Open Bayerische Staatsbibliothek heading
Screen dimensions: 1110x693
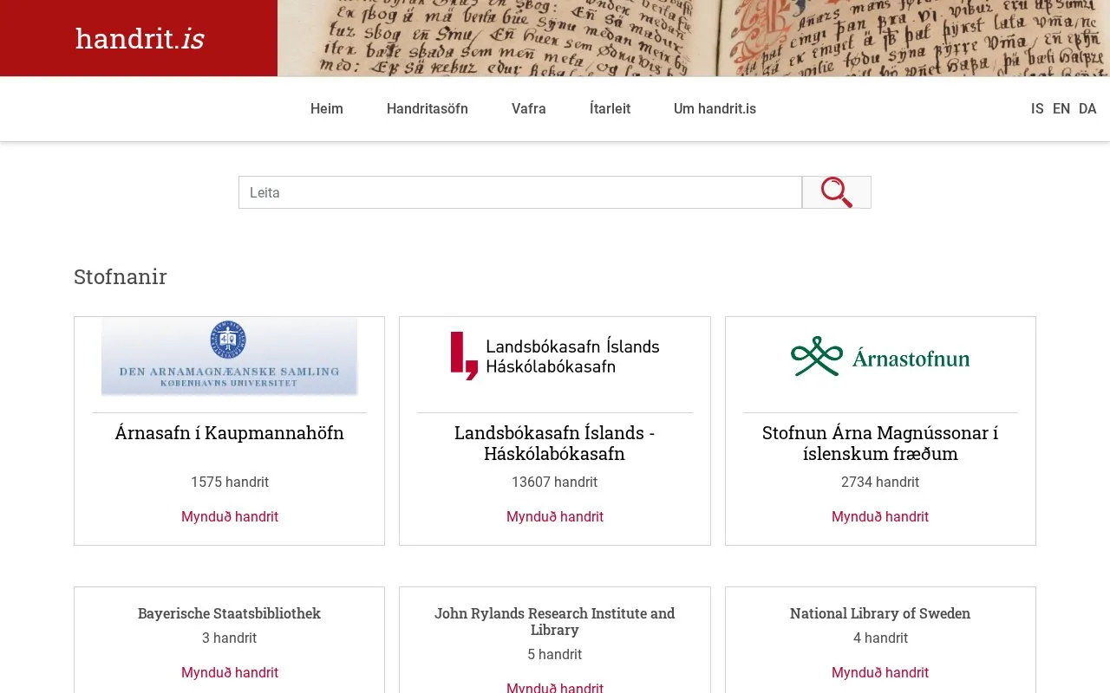229,613
